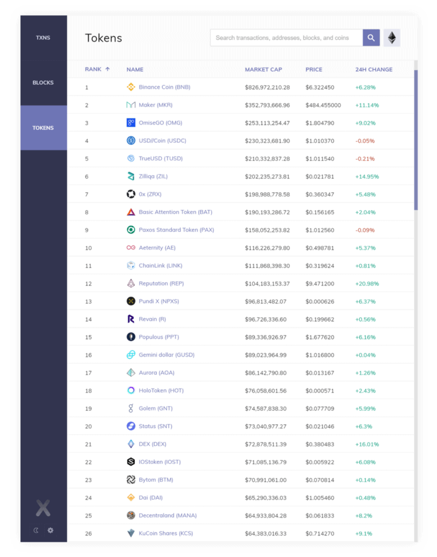Click the Decentraland token icon

pos(131,515)
